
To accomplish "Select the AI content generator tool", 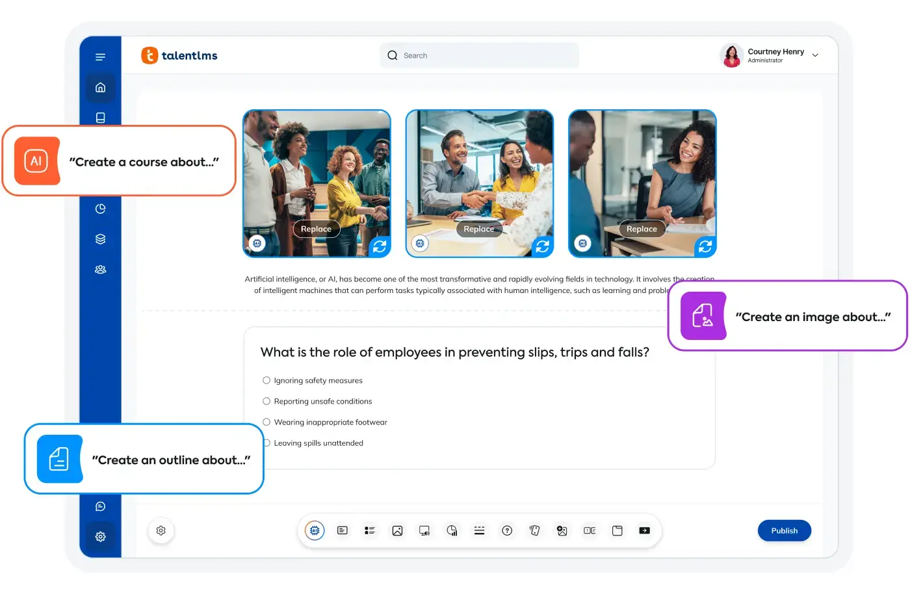I will (x=315, y=530).
